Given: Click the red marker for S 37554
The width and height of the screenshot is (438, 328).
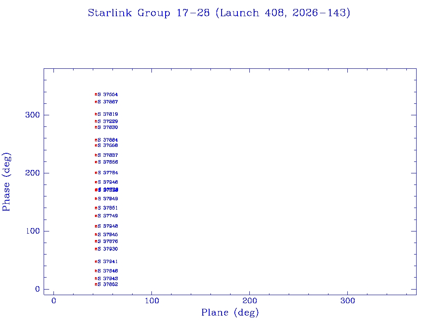Looking at the screenshot, I should [96, 94].
